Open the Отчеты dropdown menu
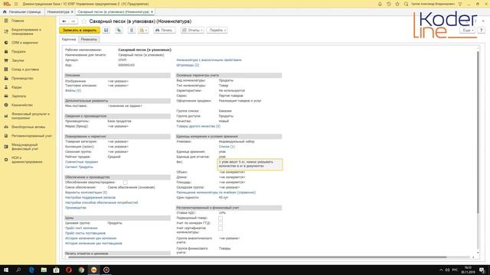The height and width of the screenshot is (275, 490). click(x=192, y=31)
